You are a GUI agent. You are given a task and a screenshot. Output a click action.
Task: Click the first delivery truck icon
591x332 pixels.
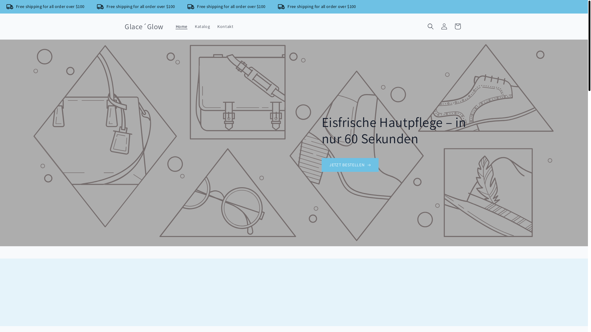pyautogui.click(x=10, y=7)
